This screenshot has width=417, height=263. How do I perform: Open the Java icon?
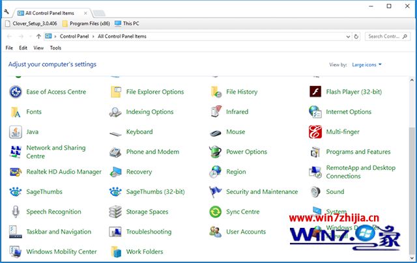pyautogui.click(x=16, y=131)
